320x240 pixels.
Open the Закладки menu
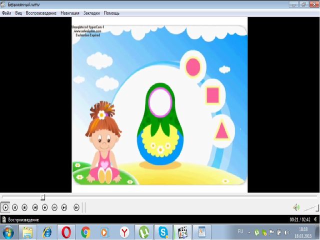click(91, 13)
